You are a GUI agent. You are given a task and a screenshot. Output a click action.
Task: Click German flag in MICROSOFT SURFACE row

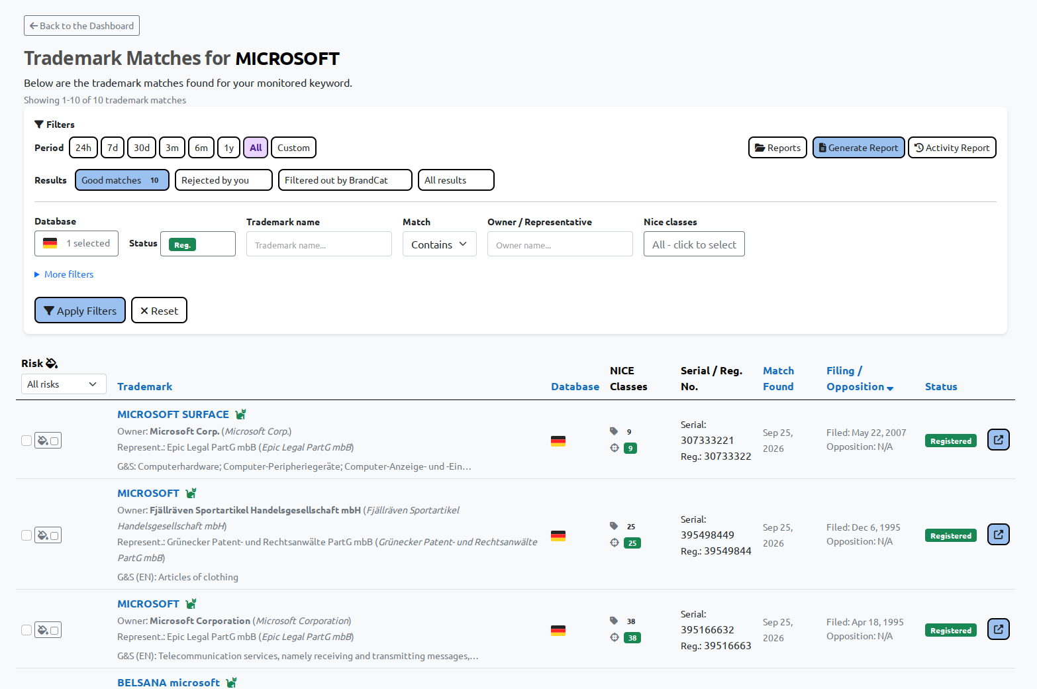[558, 441]
